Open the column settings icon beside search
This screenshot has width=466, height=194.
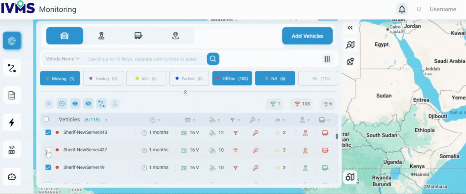[327, 59]
